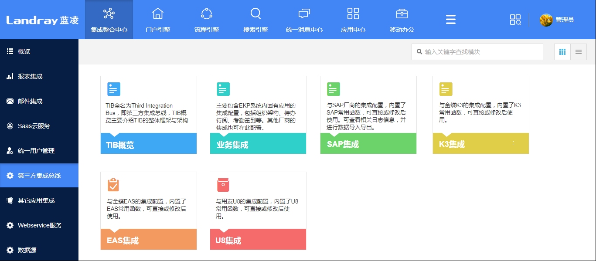Click the red envelope icon on U8集成 card
The width and height of the screenshot is (596, 261).
coord(223,185)
